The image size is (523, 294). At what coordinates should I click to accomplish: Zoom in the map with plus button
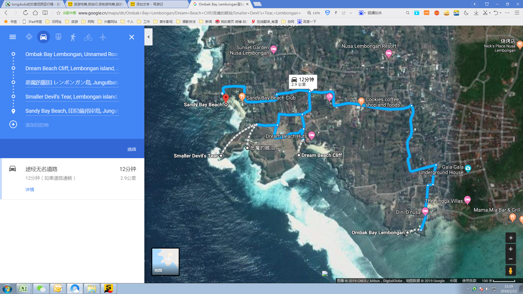511,249
